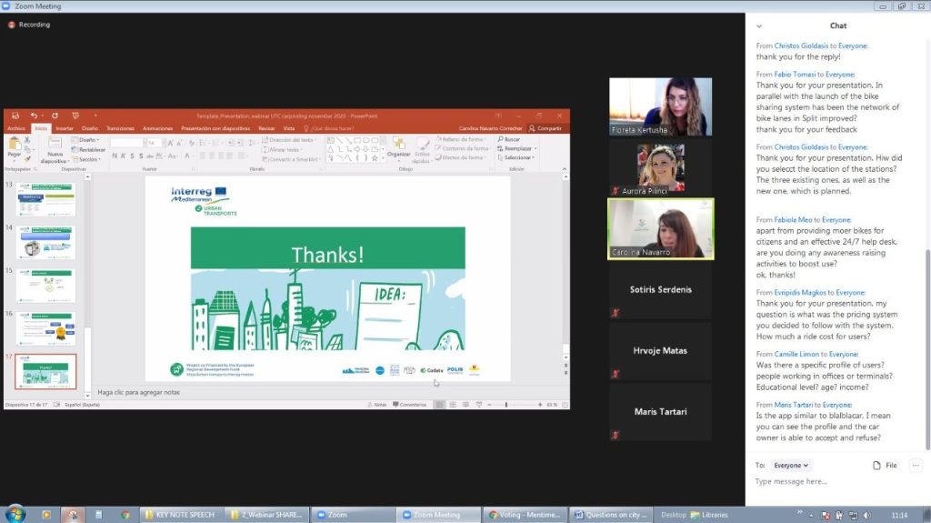Open the Seleccionar dropdown in Edición

[x=518, y=157]
